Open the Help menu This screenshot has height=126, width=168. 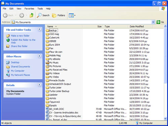48,9
